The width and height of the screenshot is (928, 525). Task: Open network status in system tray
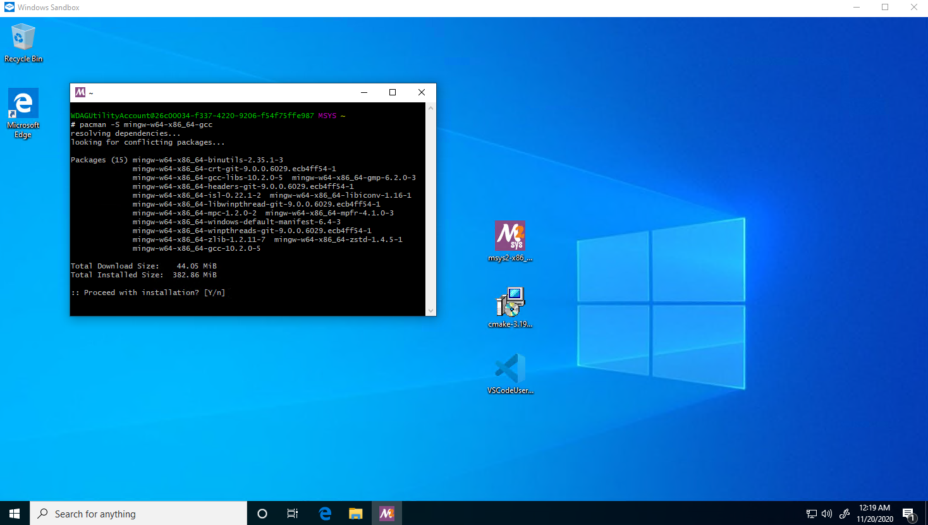812,514
